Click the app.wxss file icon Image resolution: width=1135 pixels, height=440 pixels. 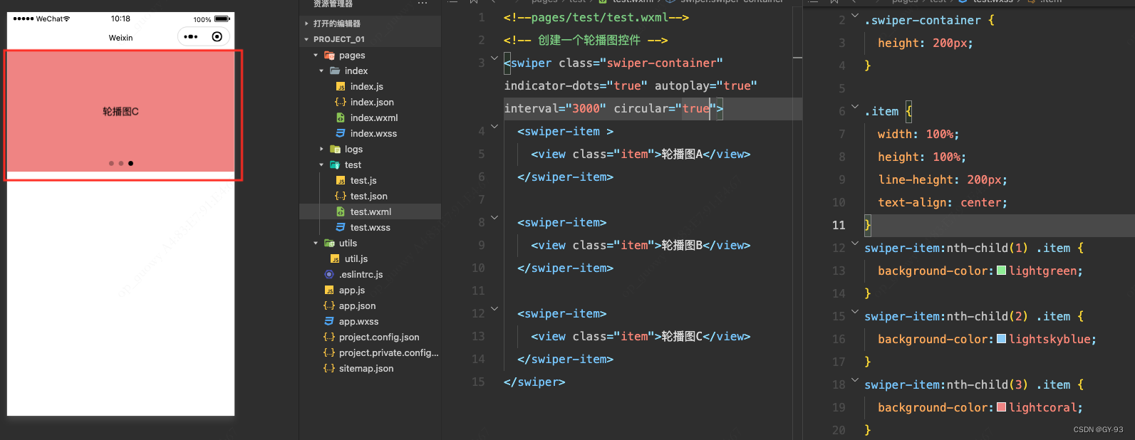tap(329, 321)
